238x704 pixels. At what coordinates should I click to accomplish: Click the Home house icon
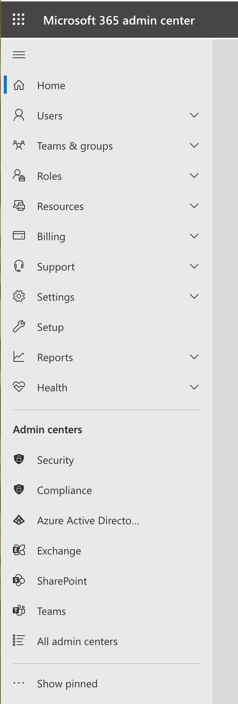[x=19, y=85]
